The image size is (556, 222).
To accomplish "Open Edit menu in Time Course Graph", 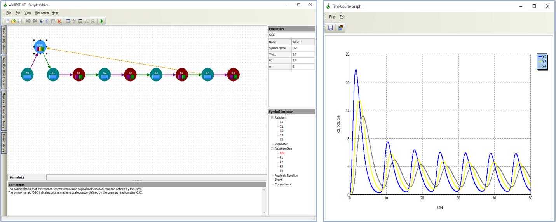I will click(342, 17).
